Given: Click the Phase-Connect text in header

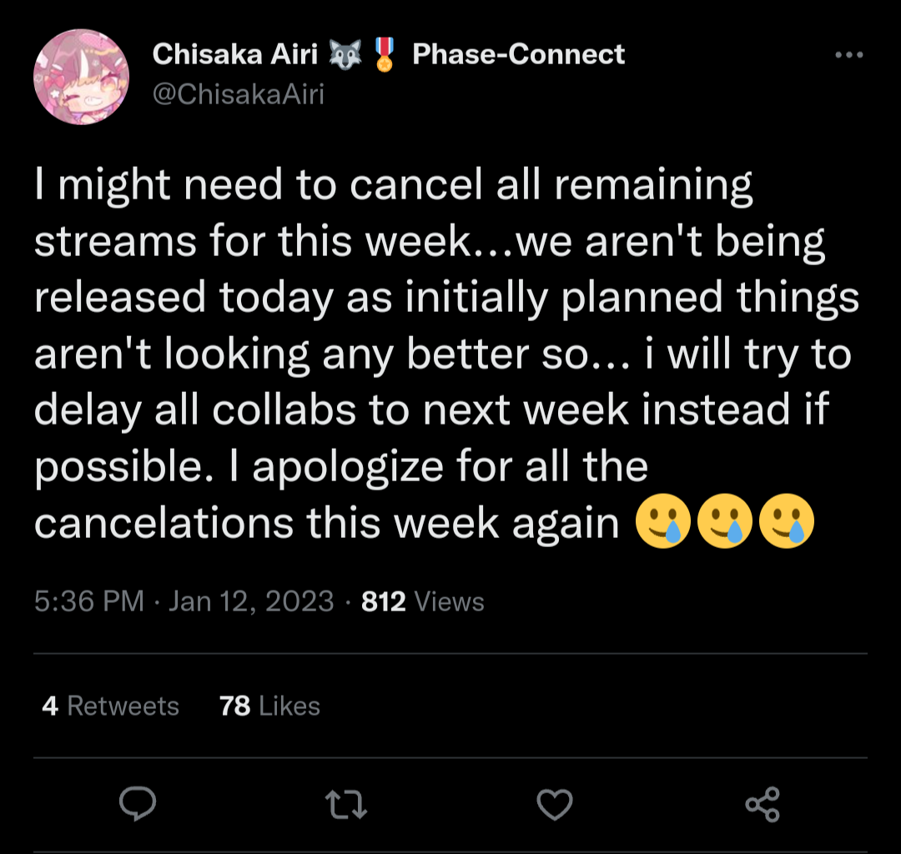Looking at the screenshot, I should point(518,54).
